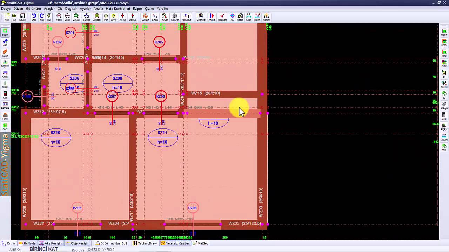Open the KatSeç floor selector
Viewport: 449px width, 252px height.
[x=201, y=243]
